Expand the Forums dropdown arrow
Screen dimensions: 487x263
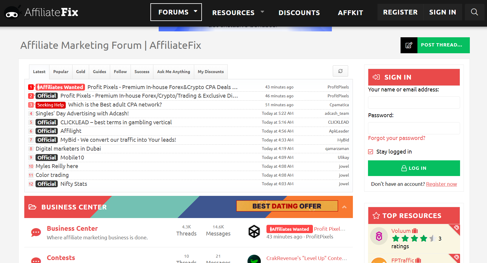click(x=195, y=12)
